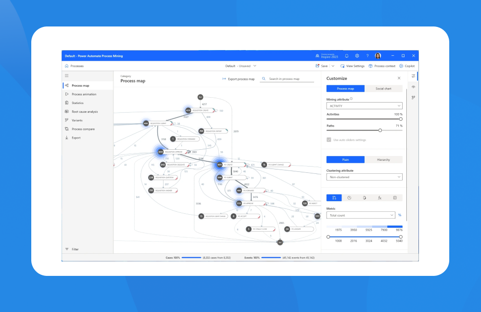481x312 pixels.
Task: Click the eye icon in the right rail
Action: [414, 87]
